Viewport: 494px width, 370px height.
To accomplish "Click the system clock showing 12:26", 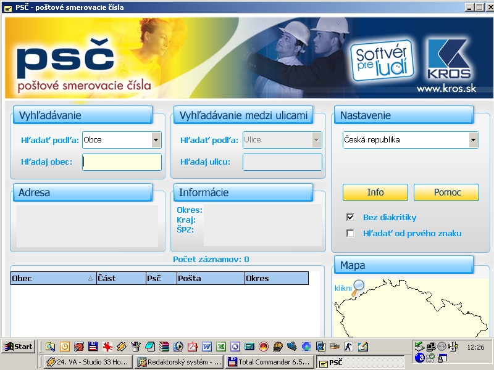I will point(475,347).
